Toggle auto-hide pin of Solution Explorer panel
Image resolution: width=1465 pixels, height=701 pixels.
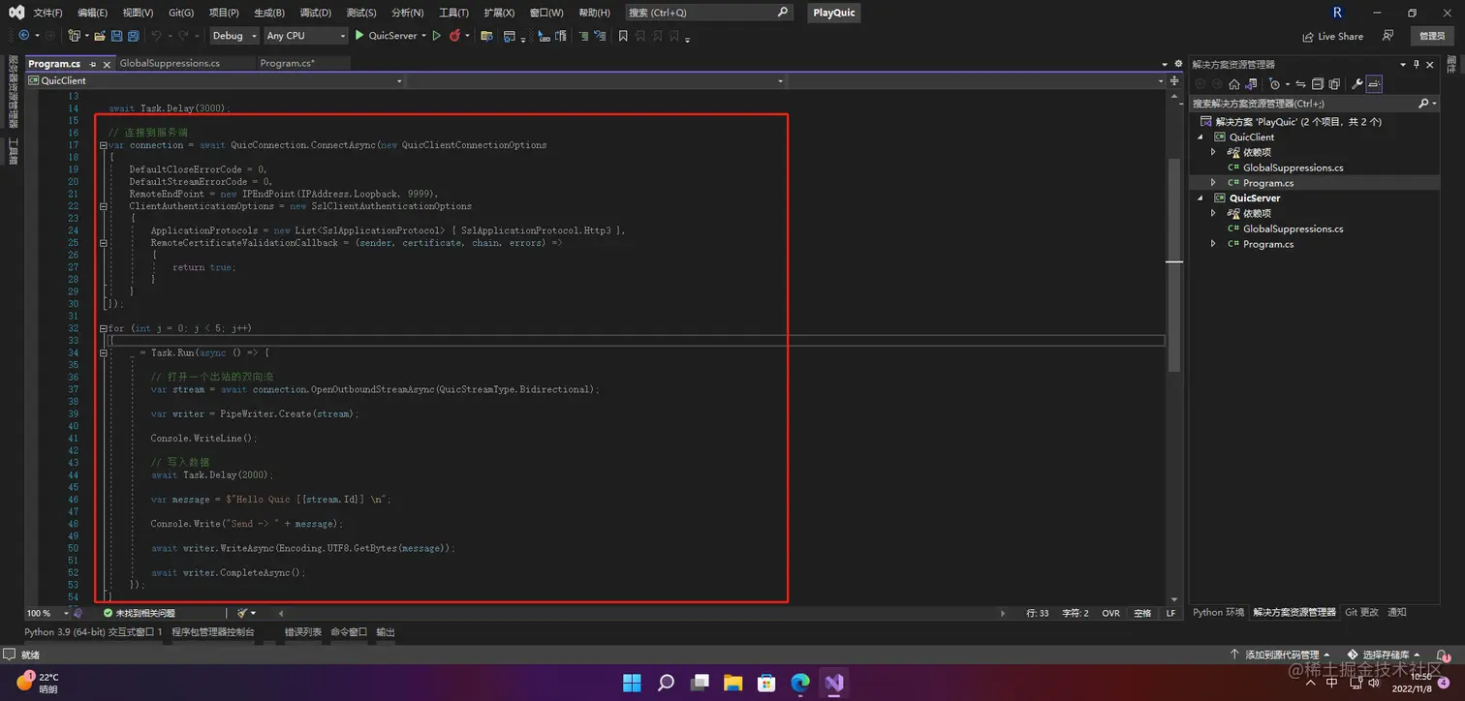1416,64
